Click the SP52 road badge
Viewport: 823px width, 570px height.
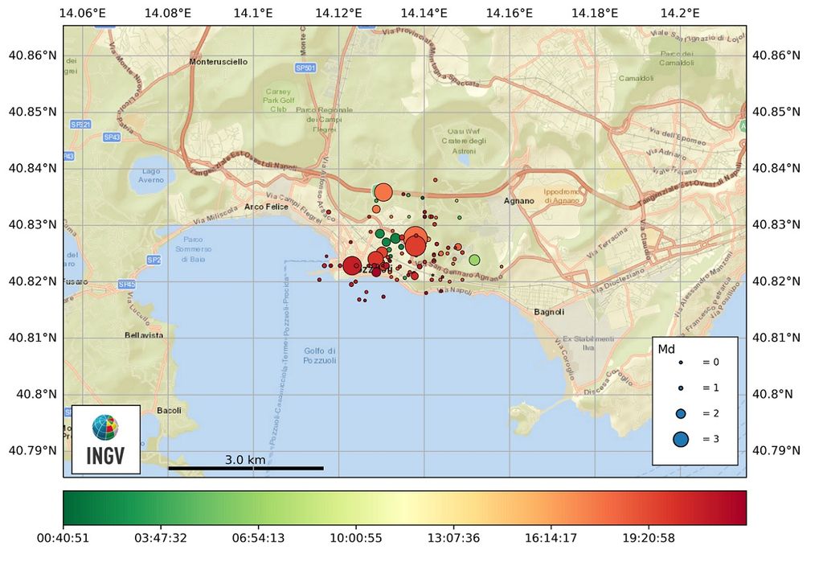point(154,260)
